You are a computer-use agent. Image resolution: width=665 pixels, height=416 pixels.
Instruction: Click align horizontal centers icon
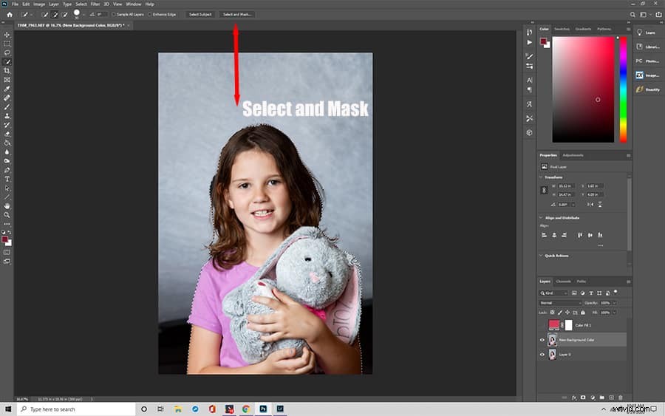(x=554, y=235)
